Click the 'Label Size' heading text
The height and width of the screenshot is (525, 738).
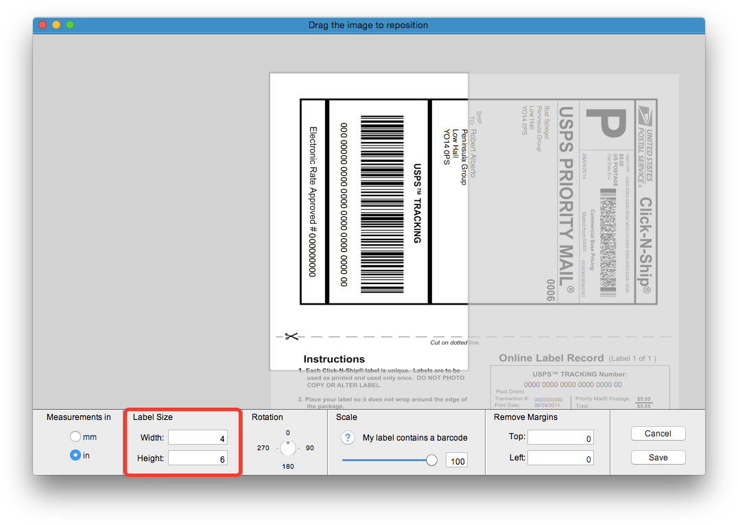(x=152, y=417)
